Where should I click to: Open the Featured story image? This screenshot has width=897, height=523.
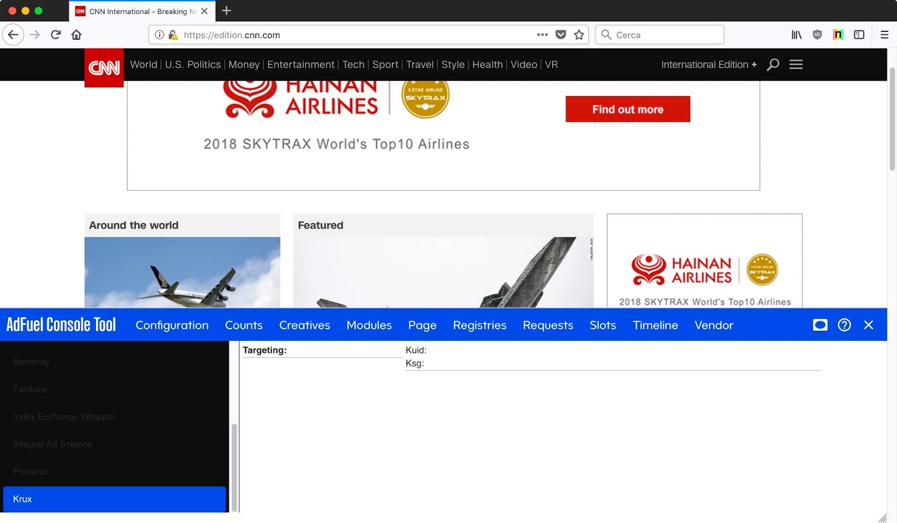[443, 272]
